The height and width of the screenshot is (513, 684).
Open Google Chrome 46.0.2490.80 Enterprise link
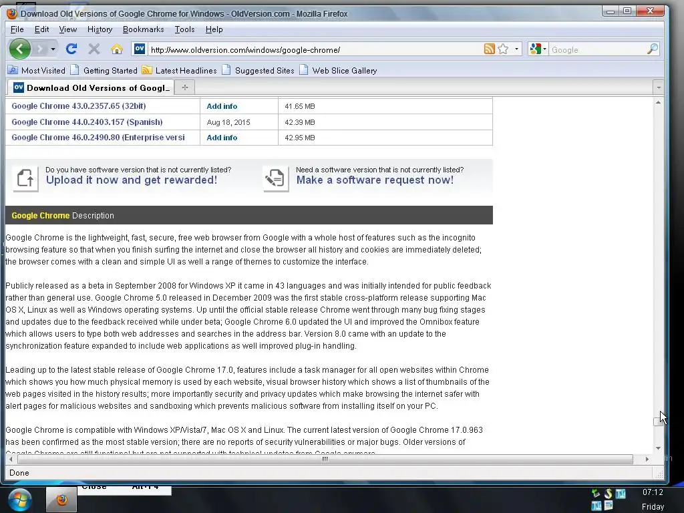click(98, 138)
